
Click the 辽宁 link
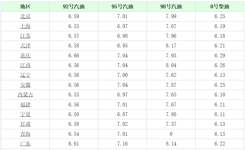point(25,75)
